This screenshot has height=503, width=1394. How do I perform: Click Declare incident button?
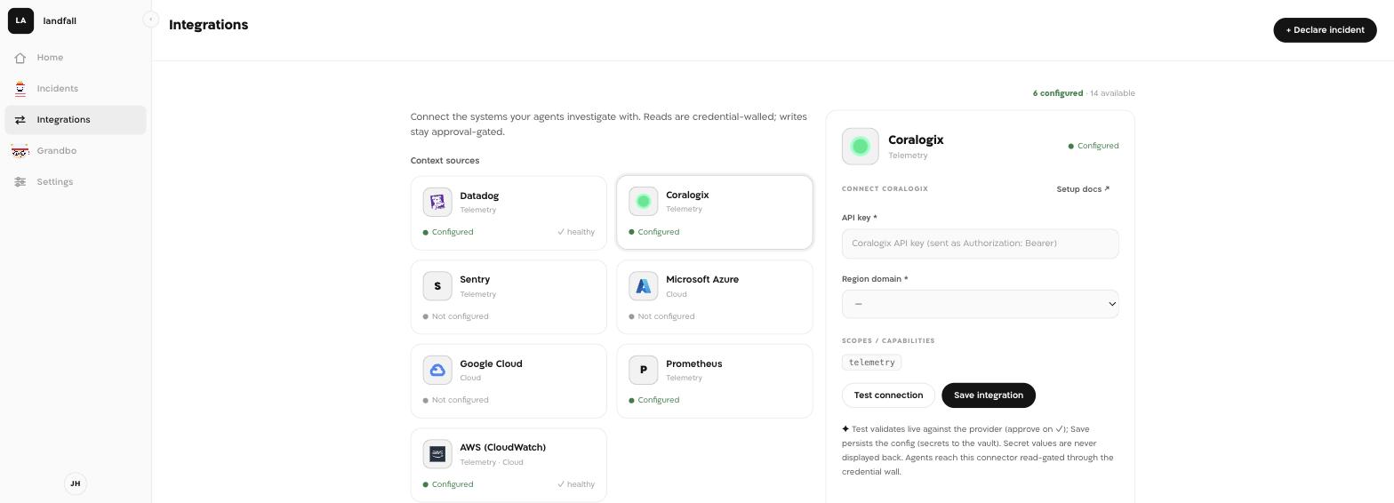pos(1325,29)
